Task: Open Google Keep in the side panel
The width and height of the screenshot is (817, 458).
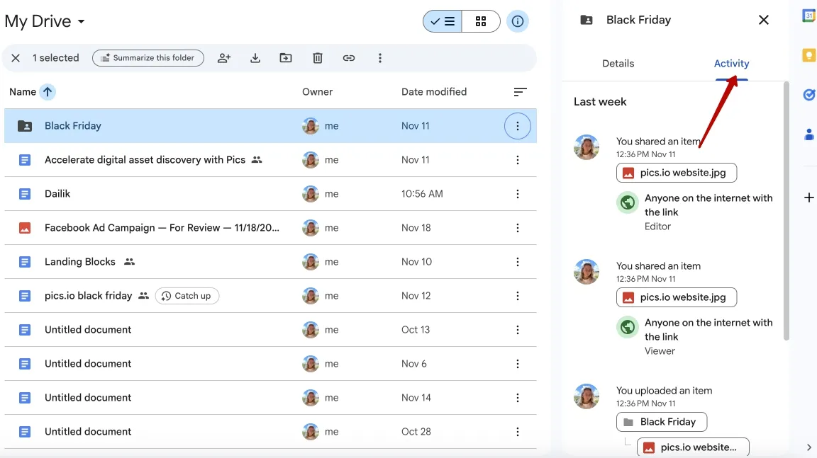Action: [808, 54]
